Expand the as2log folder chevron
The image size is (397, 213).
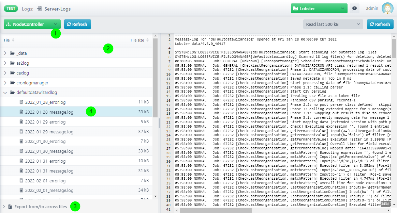5,63
